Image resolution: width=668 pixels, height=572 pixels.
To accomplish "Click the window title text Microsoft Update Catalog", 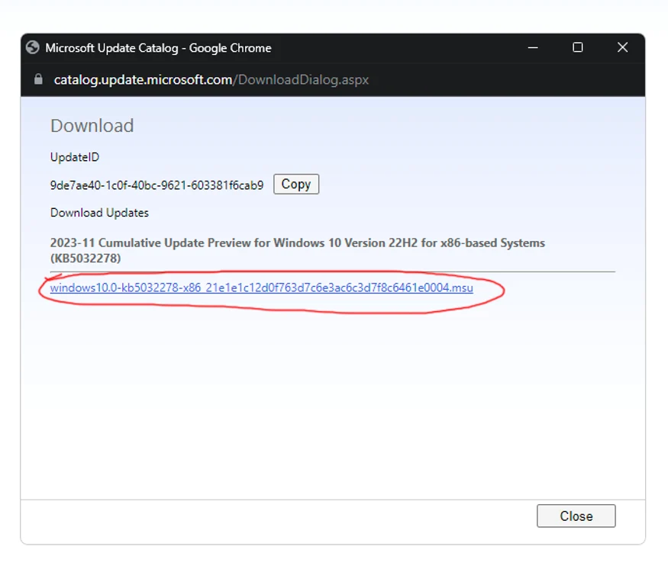I will point(111,48).
